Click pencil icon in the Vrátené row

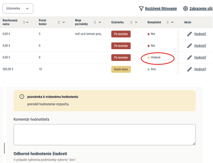190,58
